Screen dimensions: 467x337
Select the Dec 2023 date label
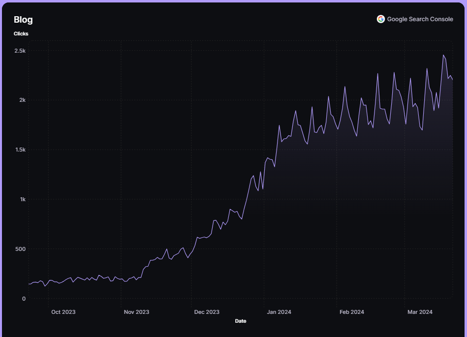click(x=207, y=312)
